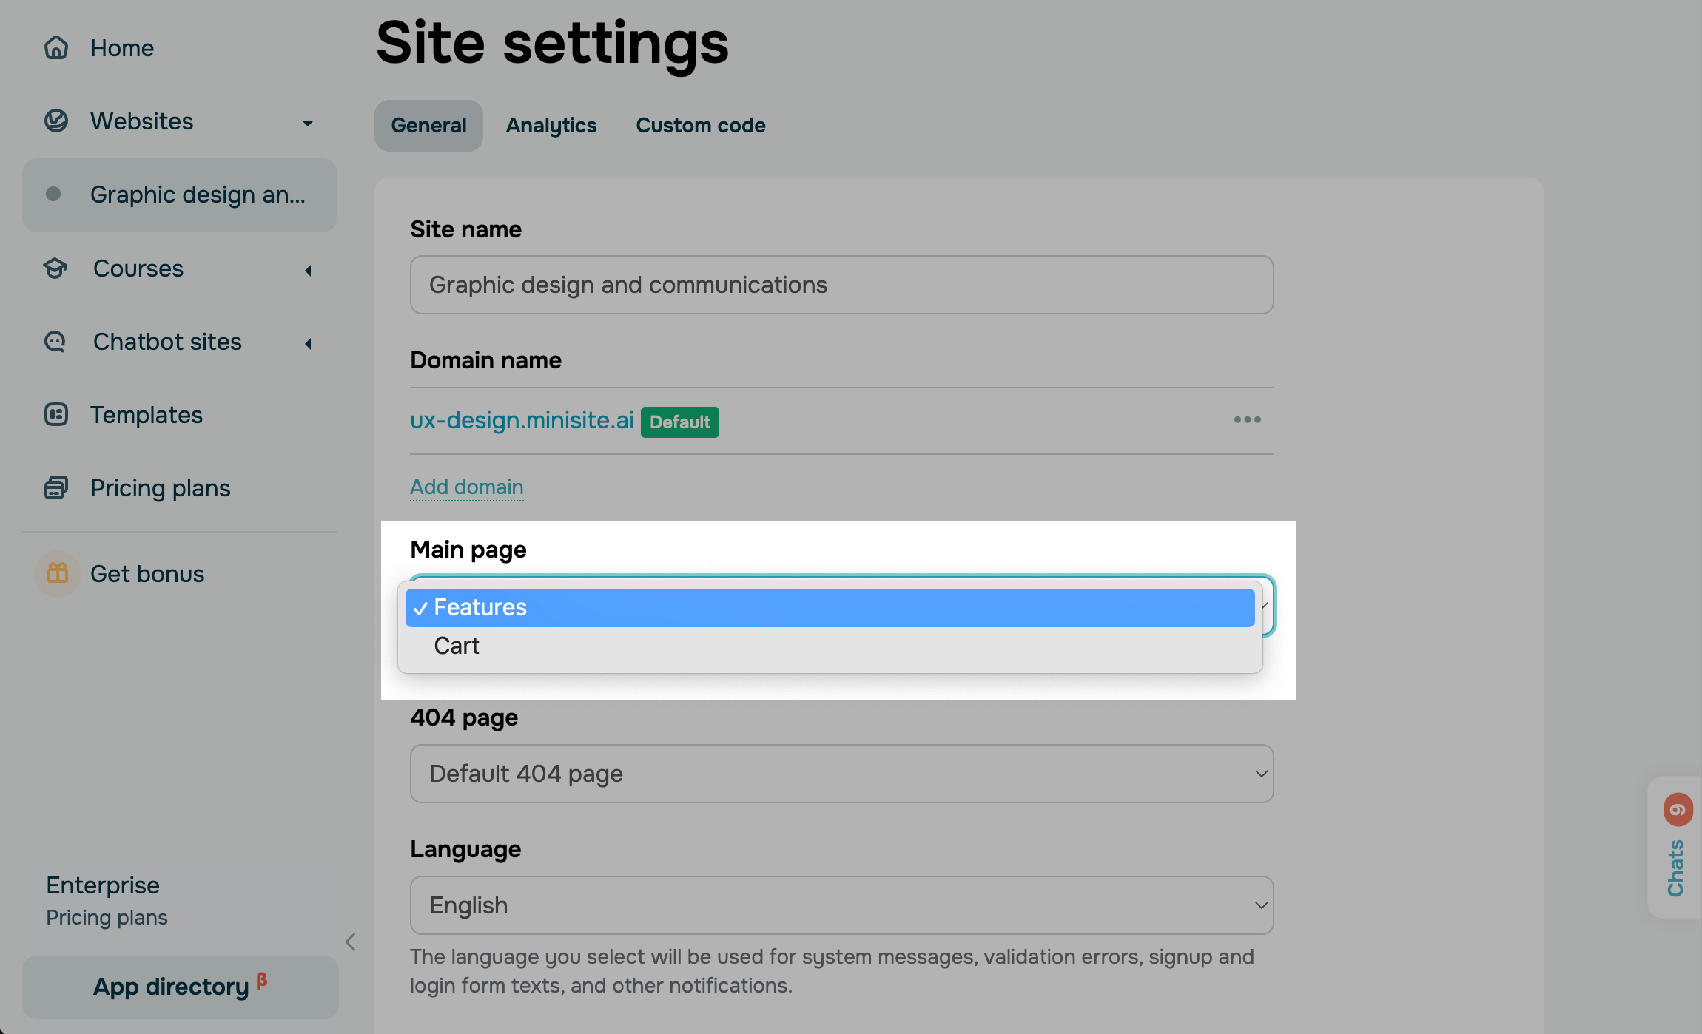The width and height of the screenshot is (1702, 1034).
Task: Switch to the Custom code tab
Action: [700, 126]
